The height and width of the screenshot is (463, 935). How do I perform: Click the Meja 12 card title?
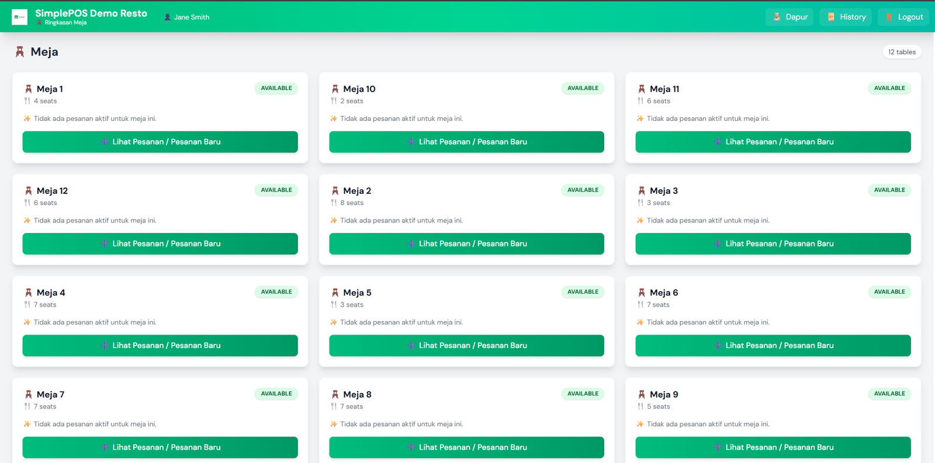click(x=52, y=190)
